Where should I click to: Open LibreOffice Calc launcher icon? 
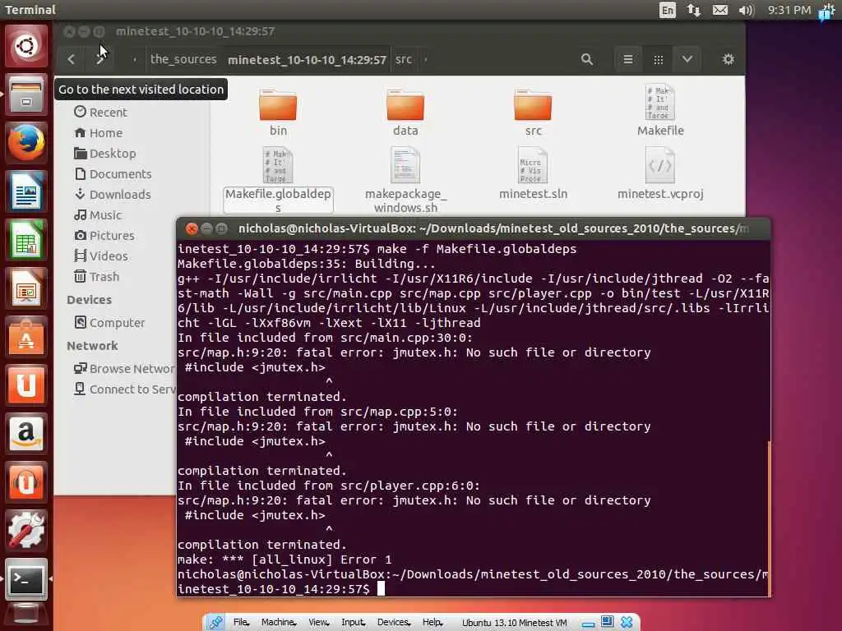[x=25, y=239]
